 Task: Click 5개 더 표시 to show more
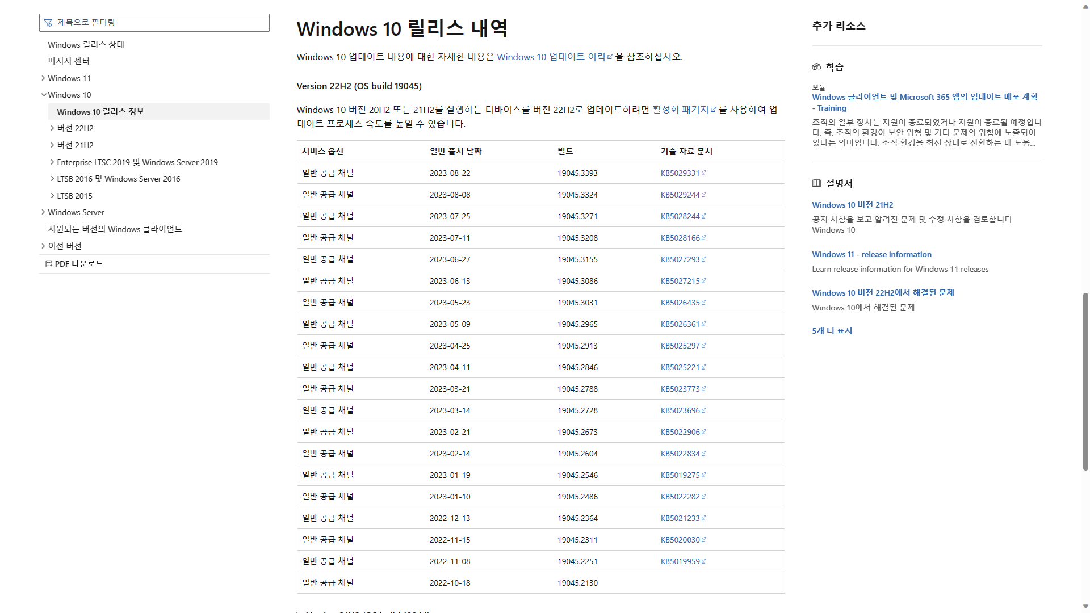[x=832, y=331]
